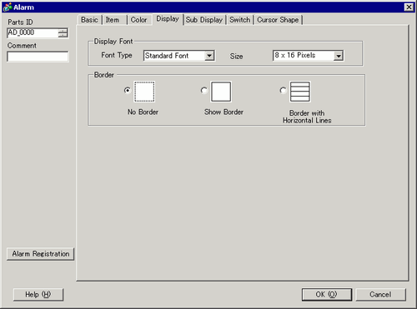Switch to the Basic tab
417x309 pixels.
coord(89,20)
